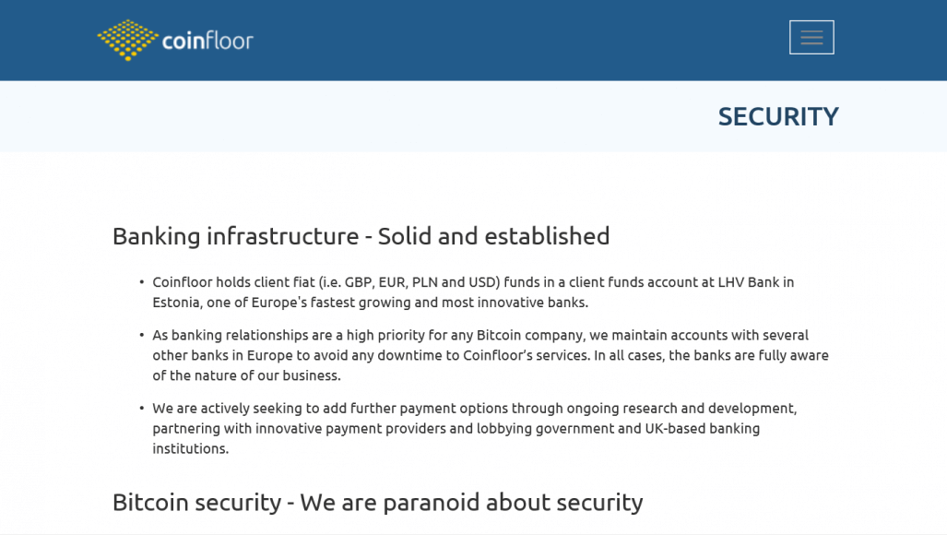The width and height of the screenshot is (947, 535).
Task: Select the Coinfloor brand name in the header
Action: pos(206,40)
